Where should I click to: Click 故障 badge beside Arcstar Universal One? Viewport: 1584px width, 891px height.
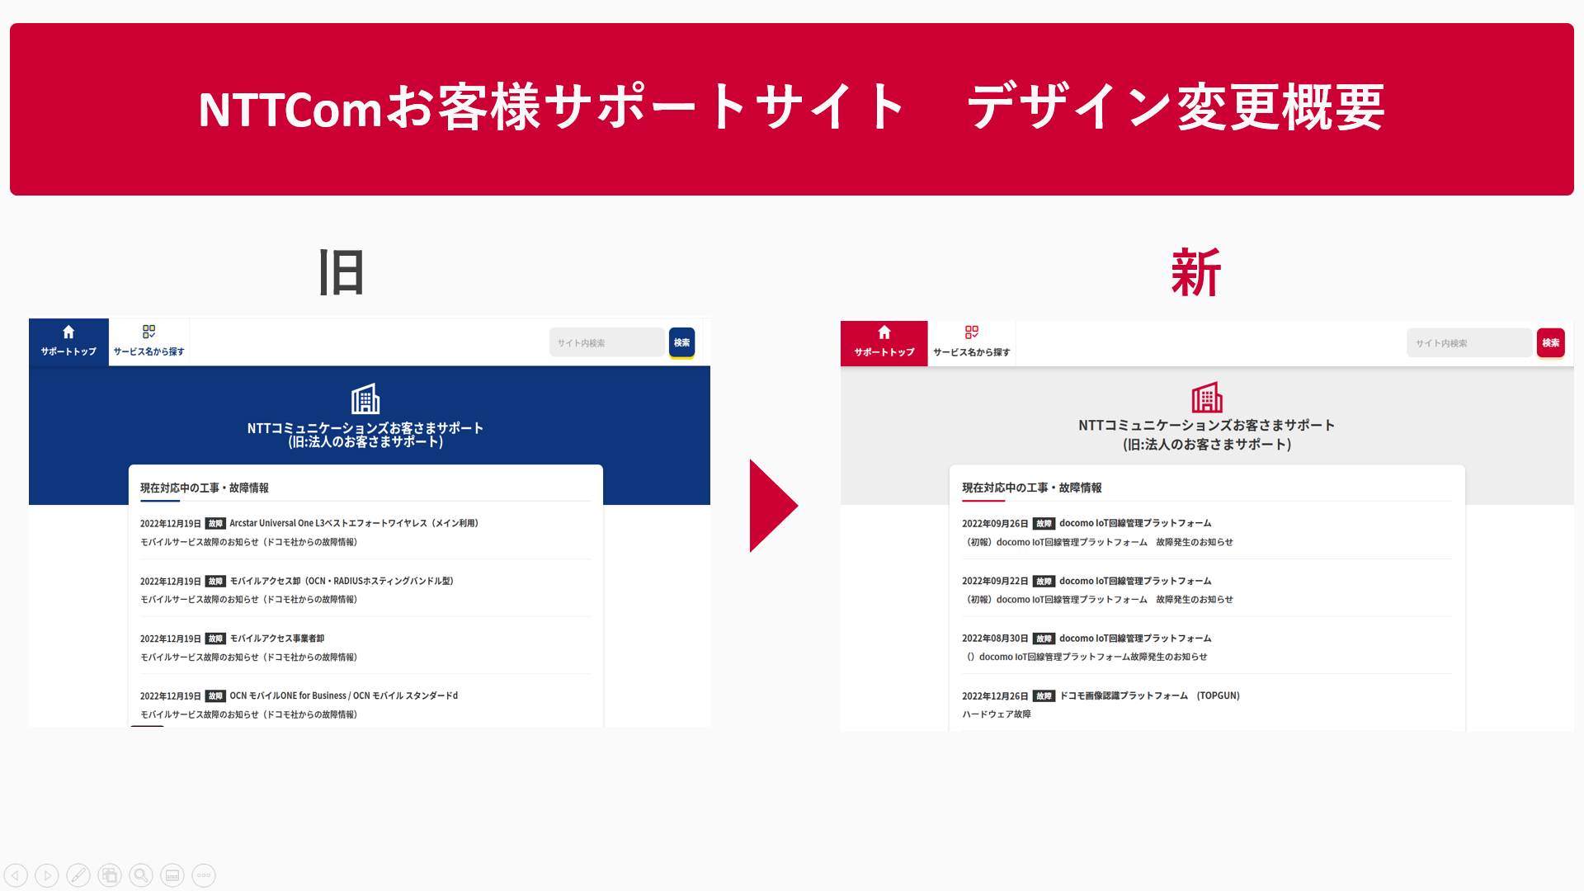[x=215, y=523]
